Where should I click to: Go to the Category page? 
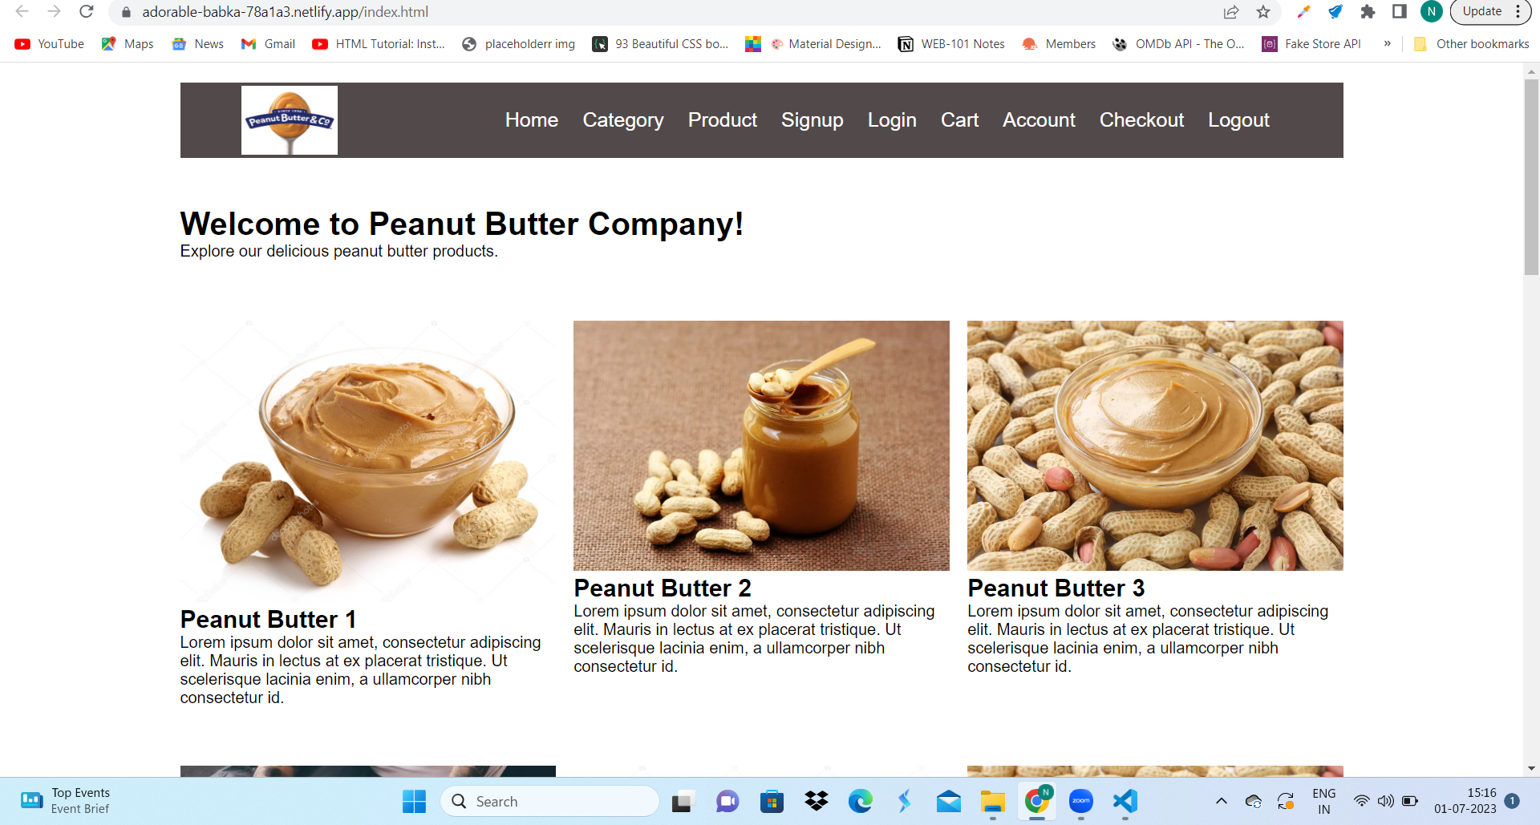pos(623,120)
